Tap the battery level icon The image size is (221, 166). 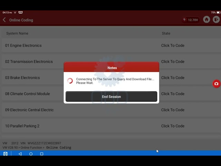tap(219, 12)
